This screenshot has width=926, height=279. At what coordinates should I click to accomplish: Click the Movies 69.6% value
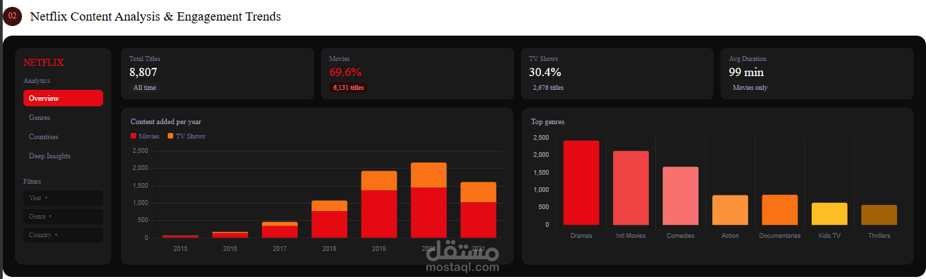click(345, 72)
